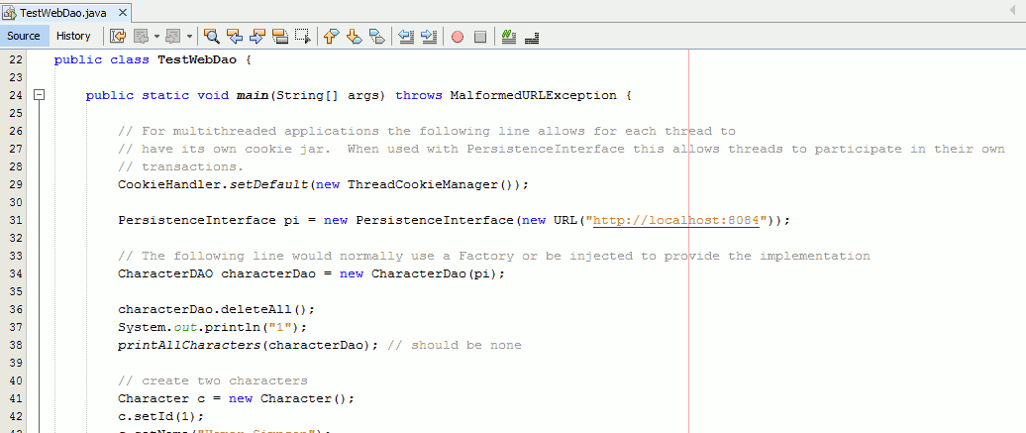Switch to the History view
Image resolution: width=1026 pixels, height=433 pixels.
(73, 36)
